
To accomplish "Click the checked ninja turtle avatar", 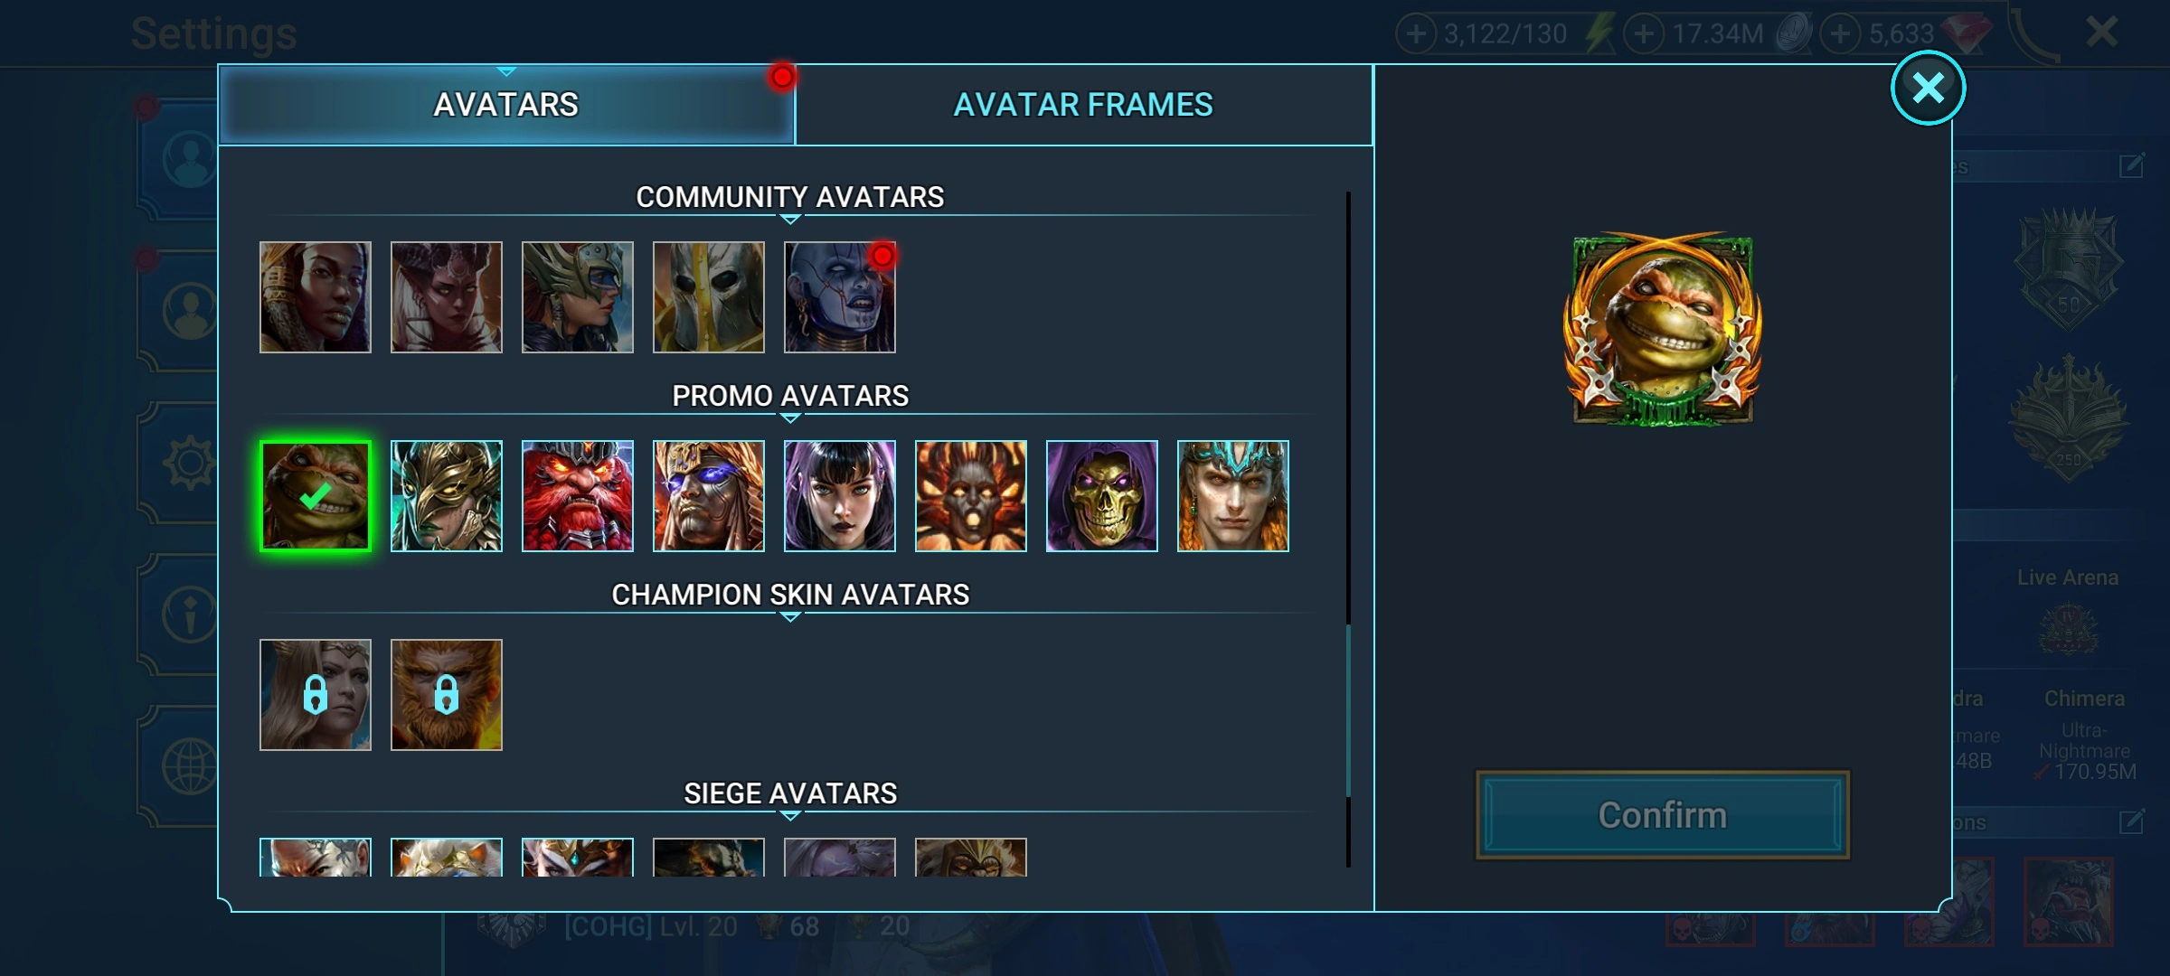I will click(315, 496).
